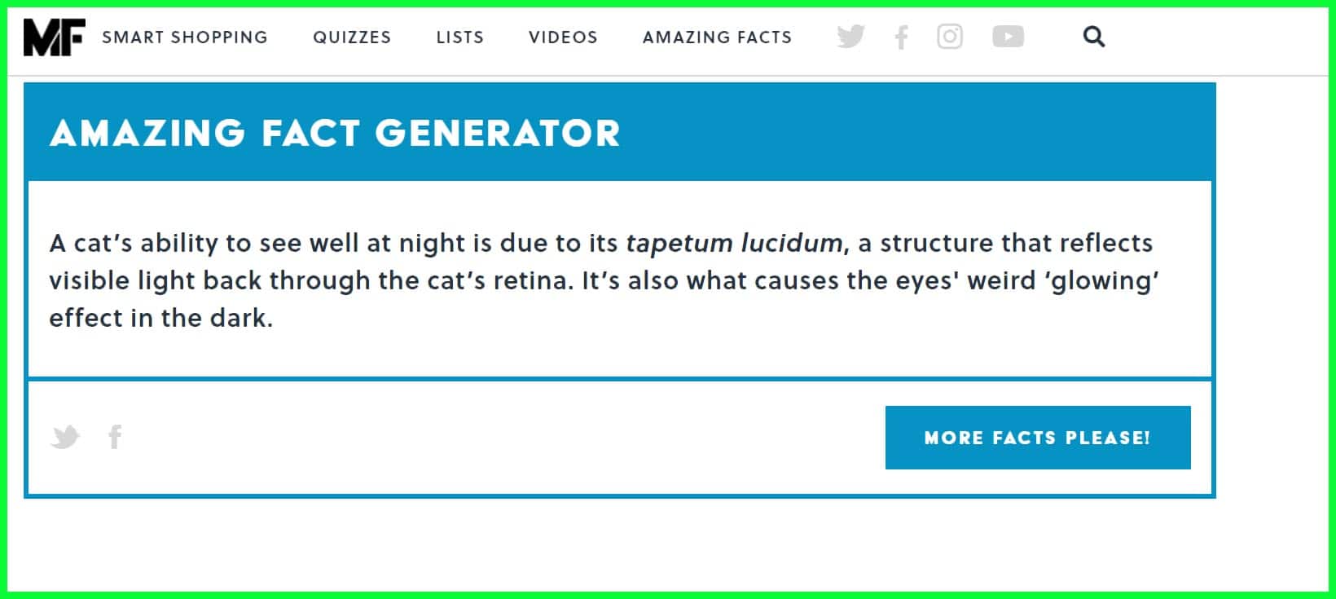Open the Videos navigation item
1336x599 pixels.
563,37
